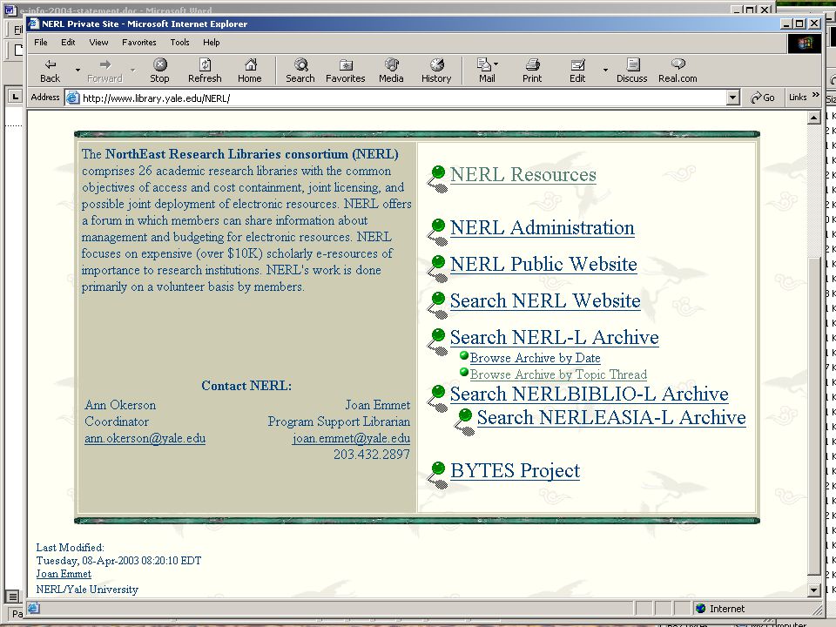Refresh the current page
Viewport: 836px width, 627px height.
205,71
